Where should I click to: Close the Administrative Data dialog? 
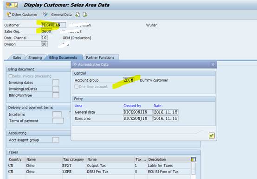point(213,64)
